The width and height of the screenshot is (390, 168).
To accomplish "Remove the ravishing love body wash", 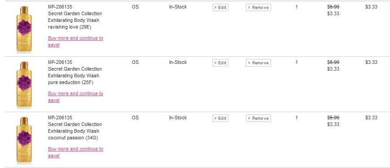I will 259,8.
